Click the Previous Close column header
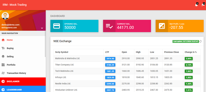The image size is (206, 92). (171, 52)
